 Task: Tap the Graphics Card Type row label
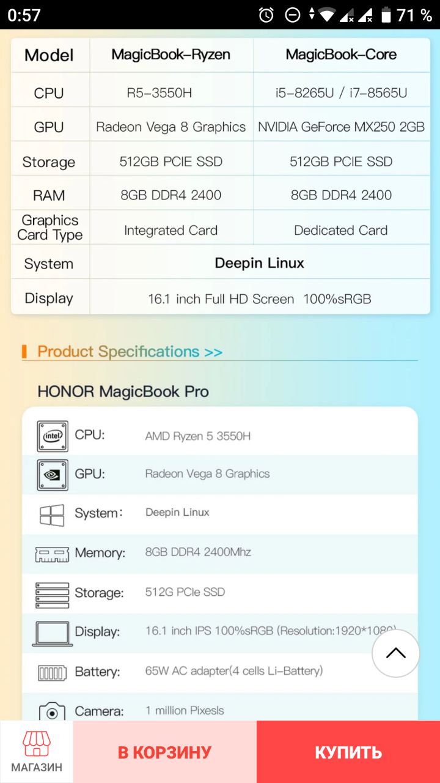tap(50, 228)
